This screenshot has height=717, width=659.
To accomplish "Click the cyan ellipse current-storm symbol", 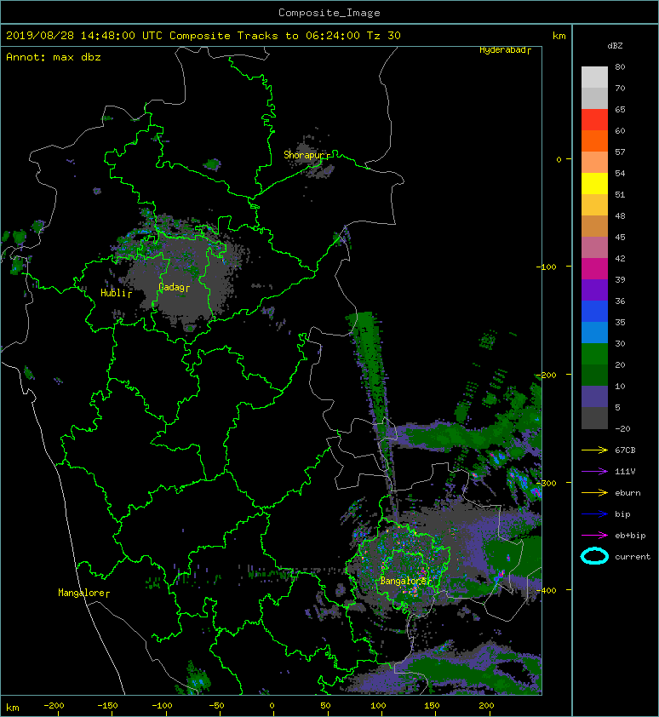I will tap(594, 556).
